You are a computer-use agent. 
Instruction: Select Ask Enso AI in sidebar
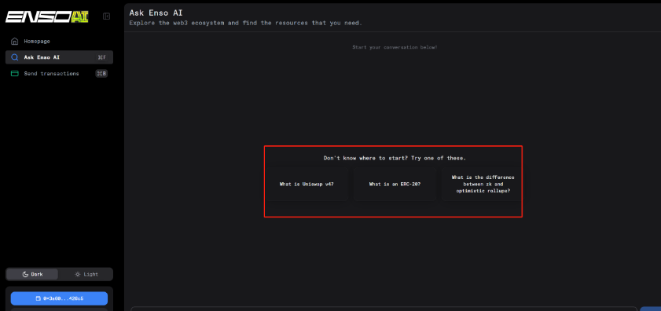(59, 57)
